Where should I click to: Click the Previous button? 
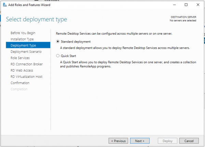118,141
